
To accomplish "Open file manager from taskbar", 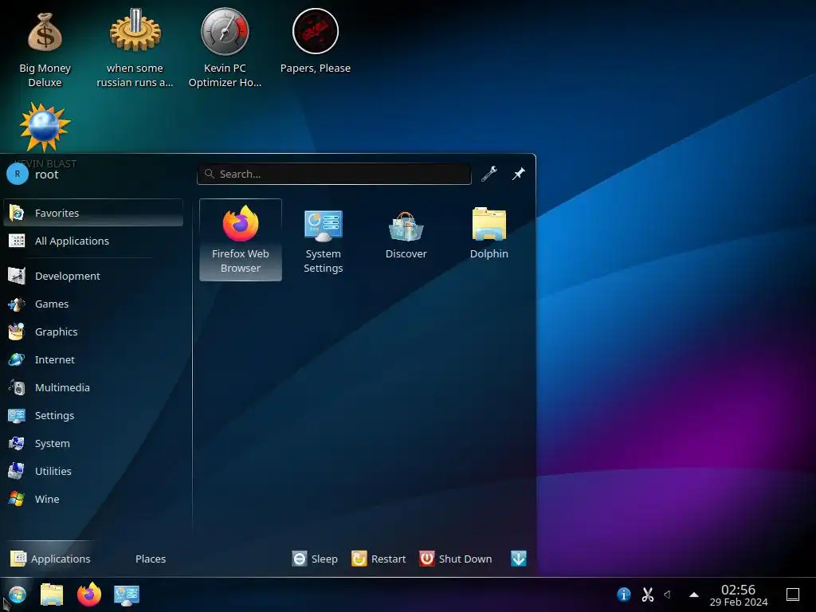I will tap(52, 594).
